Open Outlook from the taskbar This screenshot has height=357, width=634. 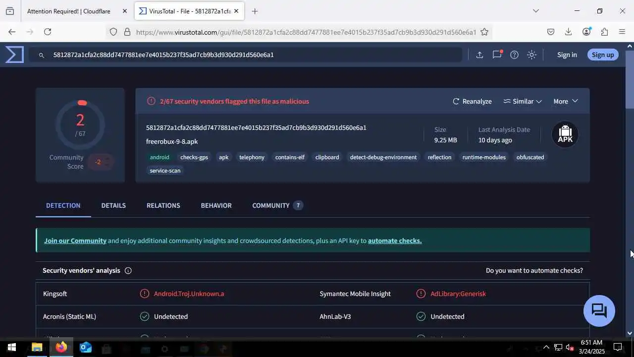point(86,347)
